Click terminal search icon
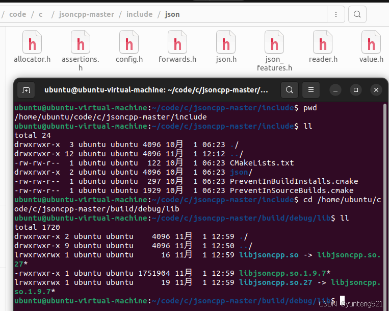Image resolution: width=389 pixels, height=311 pixels. (289, 90)
